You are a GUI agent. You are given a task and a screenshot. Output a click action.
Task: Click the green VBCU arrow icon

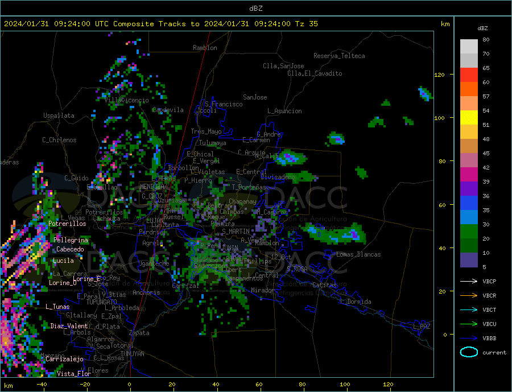[x=469, y=324]
